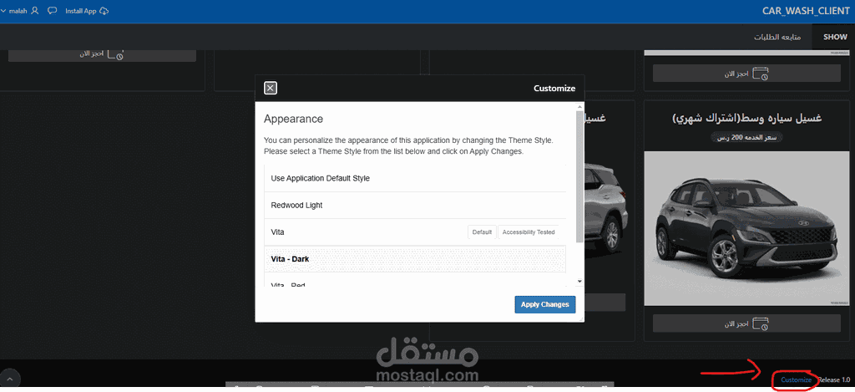Open the feedback speech bubble icon
Screen dimensions: 855x392
click(53, 11)
